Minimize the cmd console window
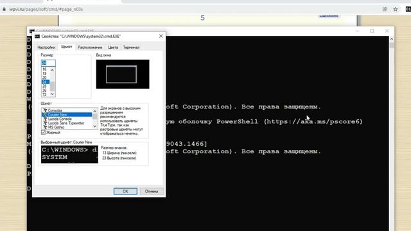Screen dimensions: 411x231 [358, 31]
